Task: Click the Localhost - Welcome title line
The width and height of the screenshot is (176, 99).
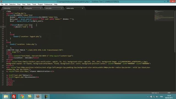Action: coord(23,58)
